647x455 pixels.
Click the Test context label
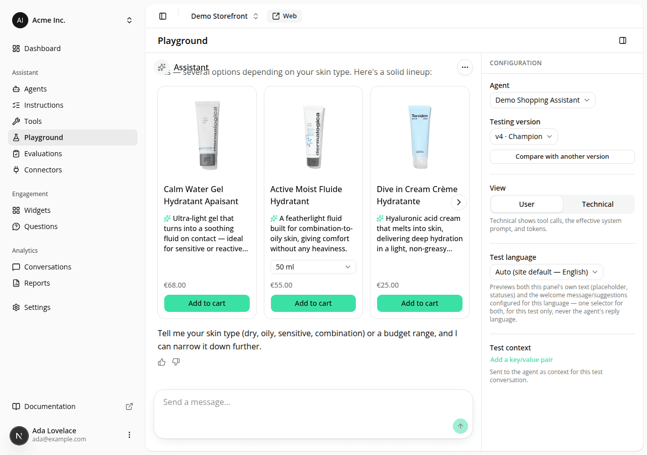(511, 348)
